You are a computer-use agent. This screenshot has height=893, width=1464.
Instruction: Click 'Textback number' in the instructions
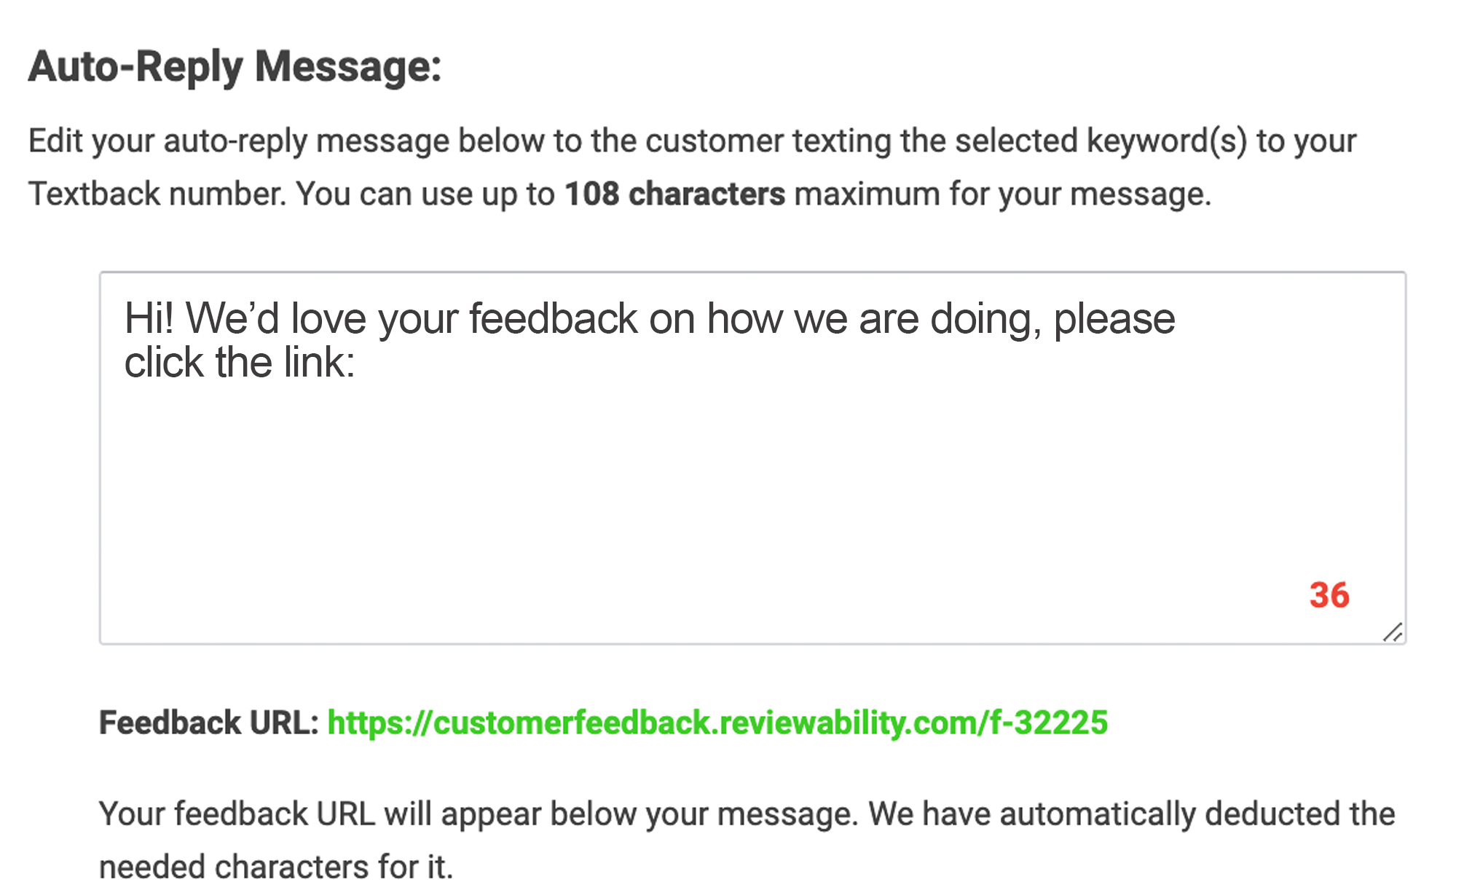[157, 194]
